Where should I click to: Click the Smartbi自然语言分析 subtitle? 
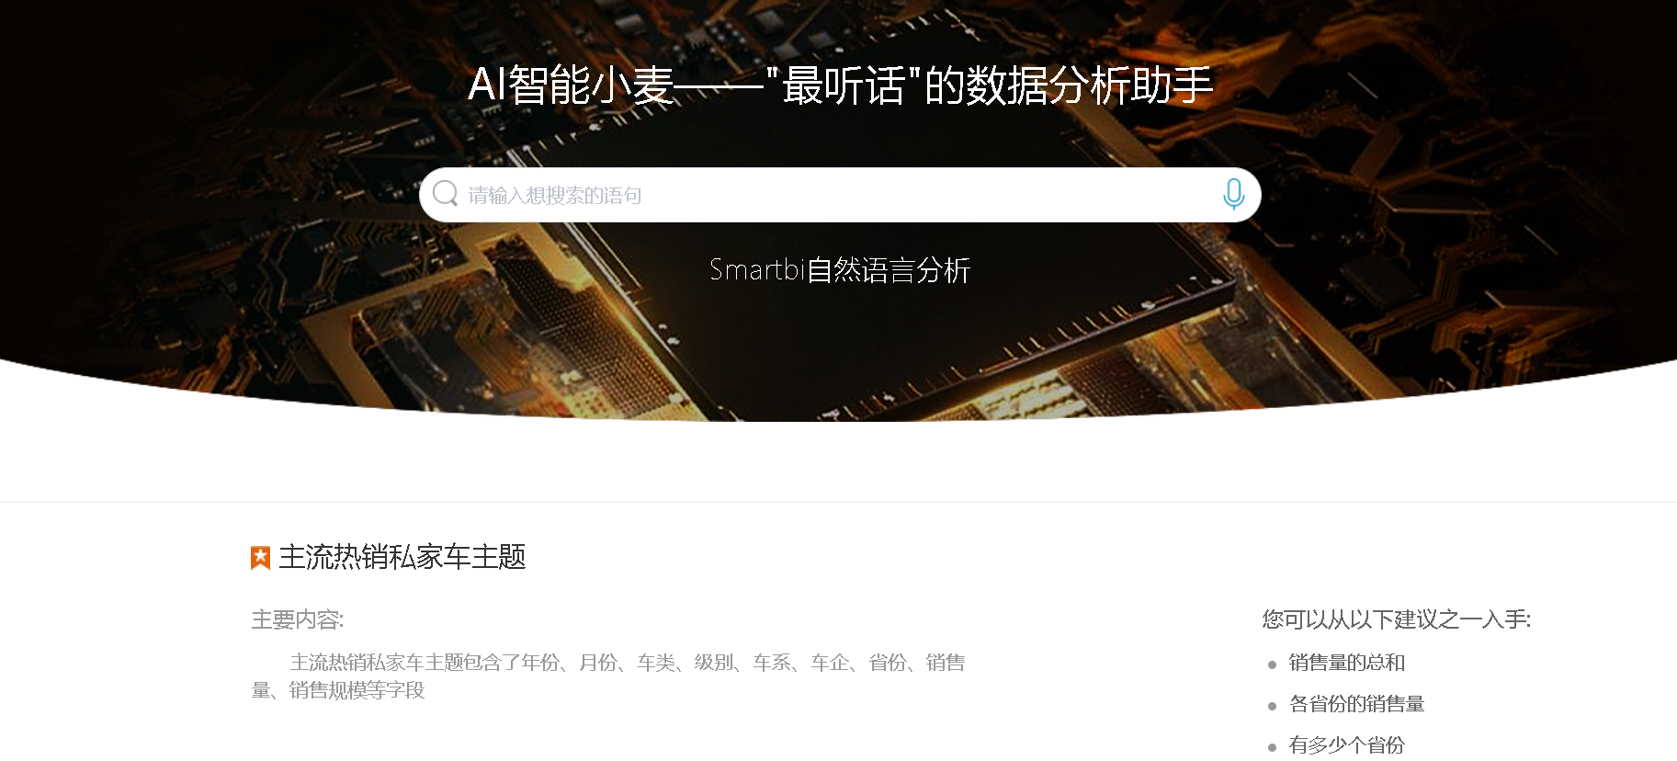pos(840,270)
